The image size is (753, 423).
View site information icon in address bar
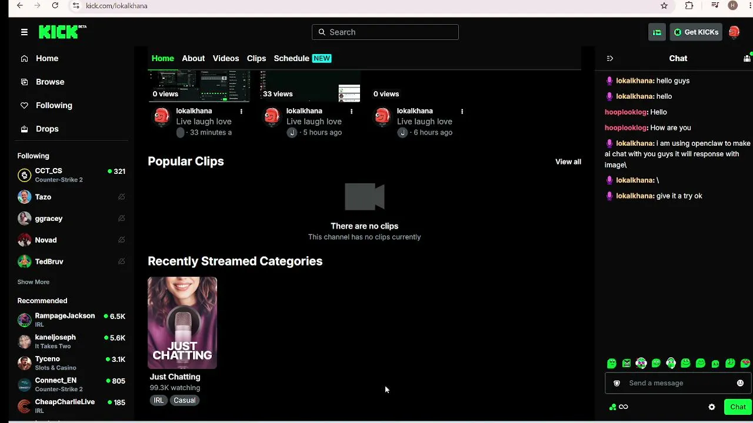click(76, 6)
